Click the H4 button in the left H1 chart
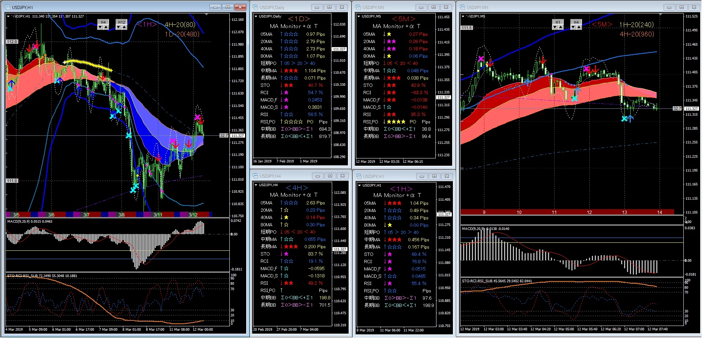The height and width of the screenshot is (338, 702). coord(103,22)
